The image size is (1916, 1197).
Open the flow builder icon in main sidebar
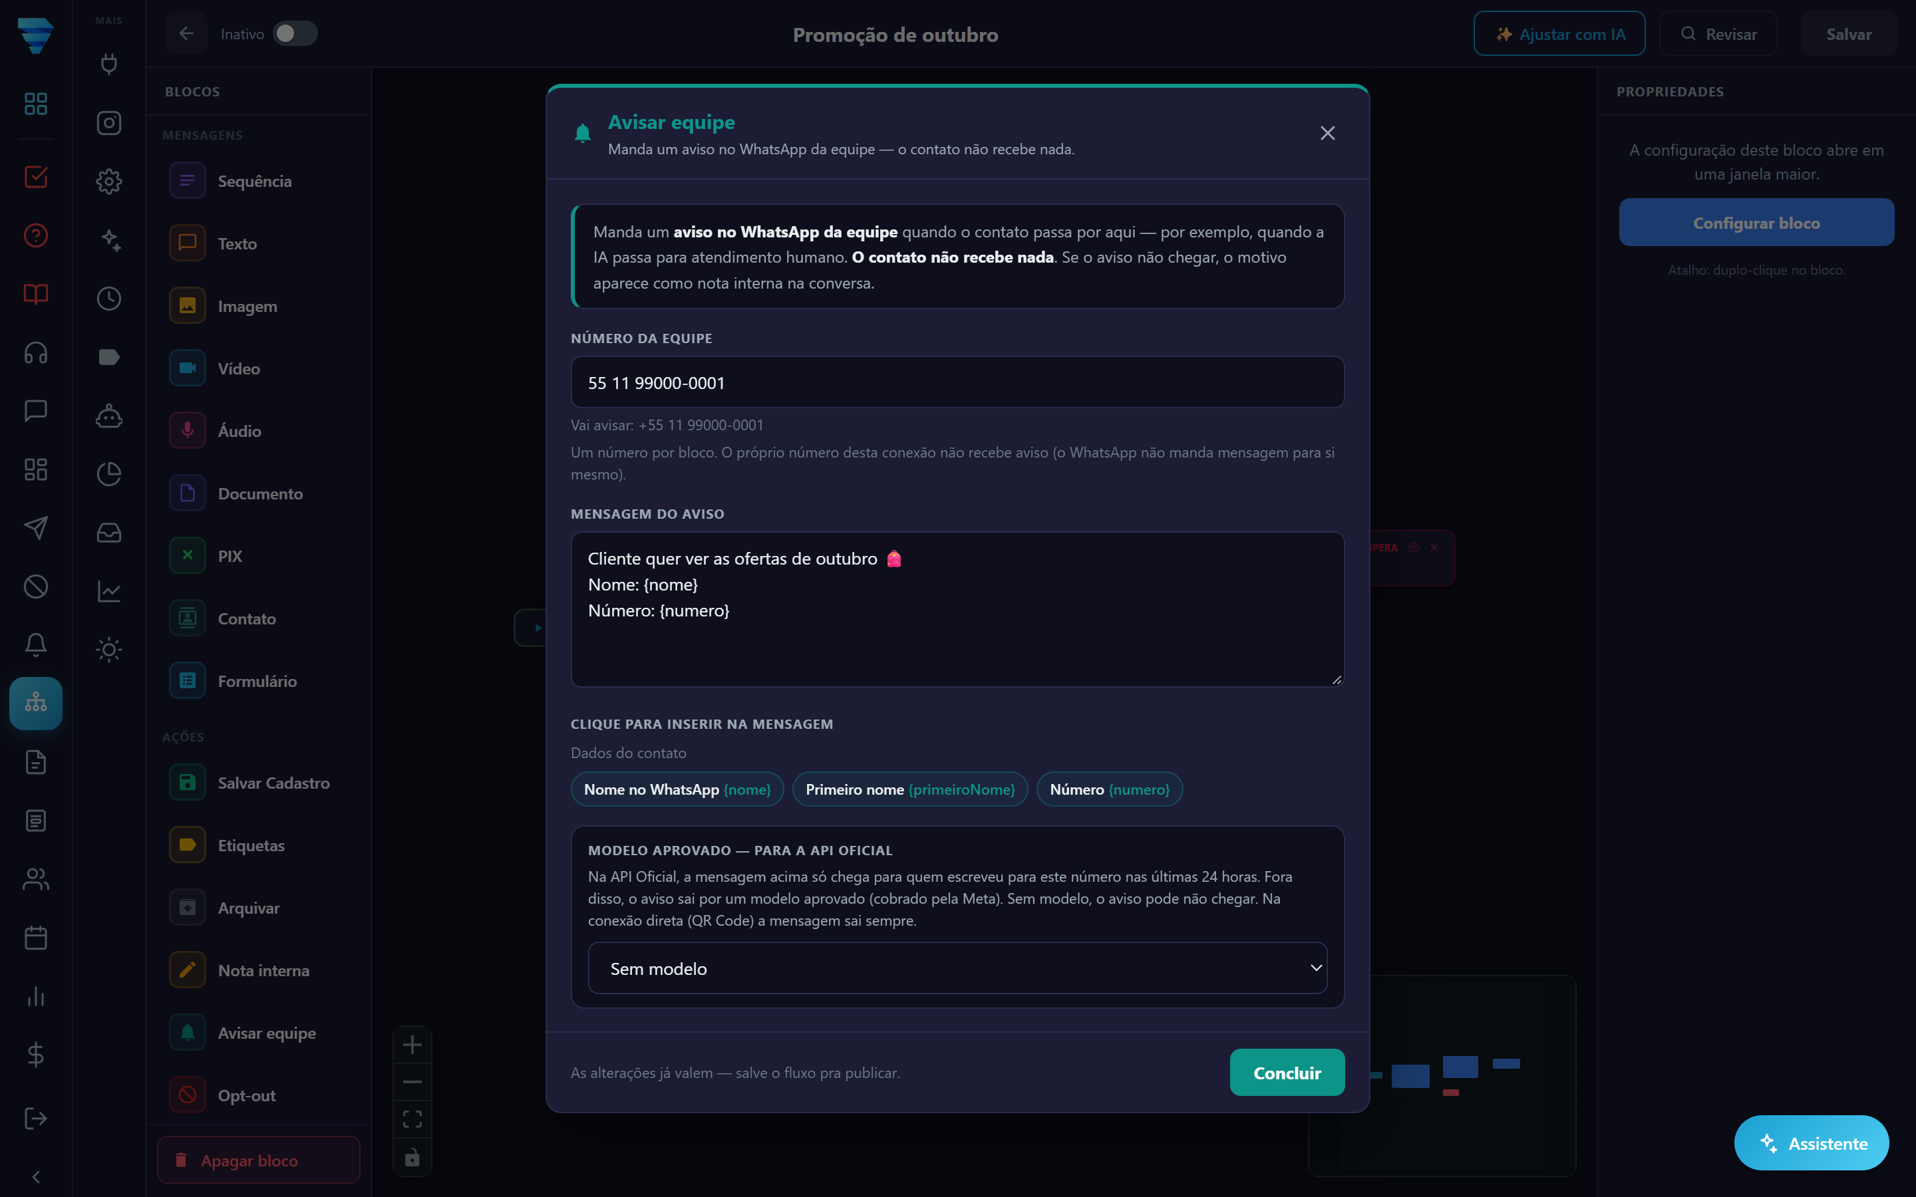click(36, 703)
